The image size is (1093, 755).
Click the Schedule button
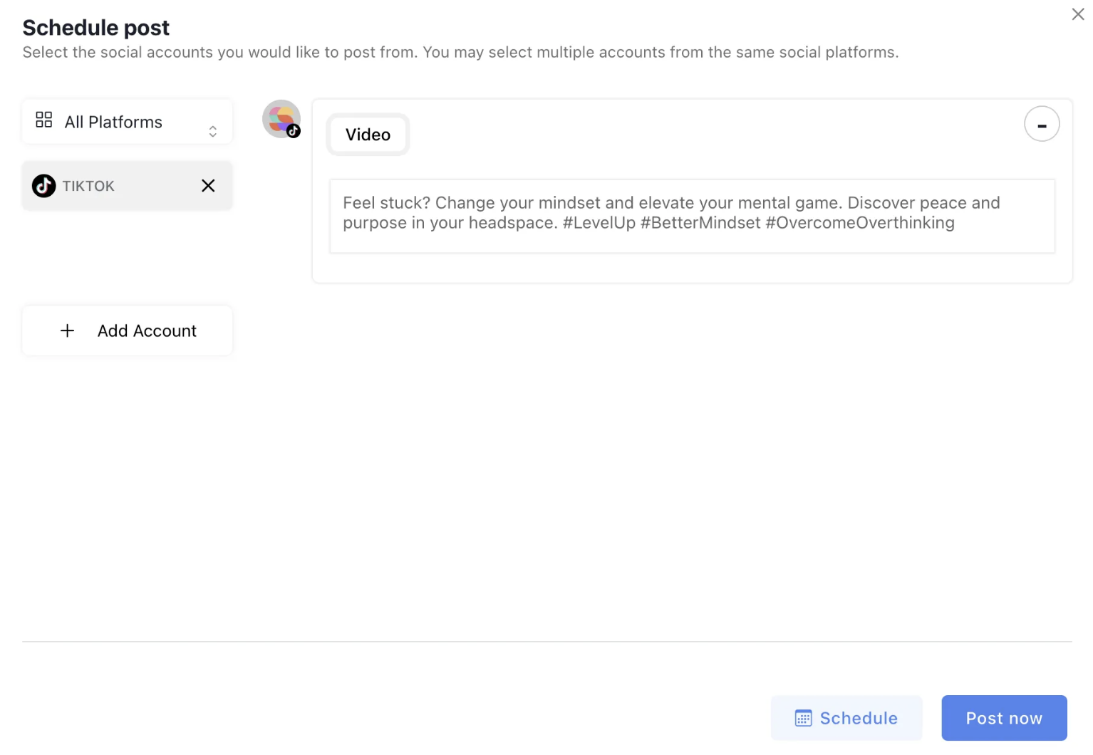tap(846, 718)
